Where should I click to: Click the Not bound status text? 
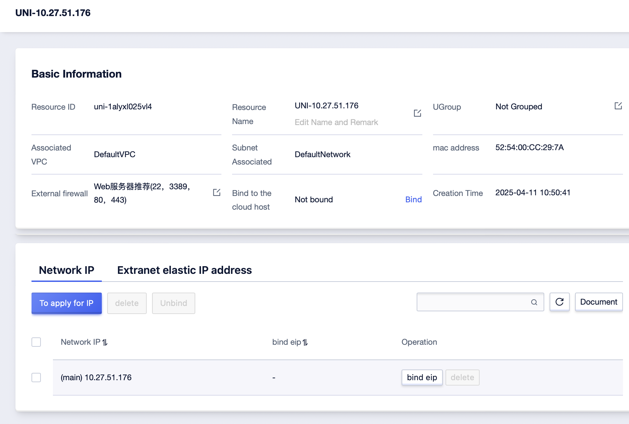pos(314,200)
